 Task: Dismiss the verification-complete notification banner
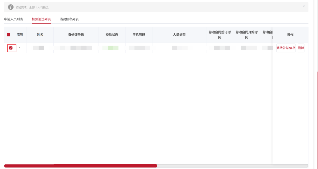304,6
